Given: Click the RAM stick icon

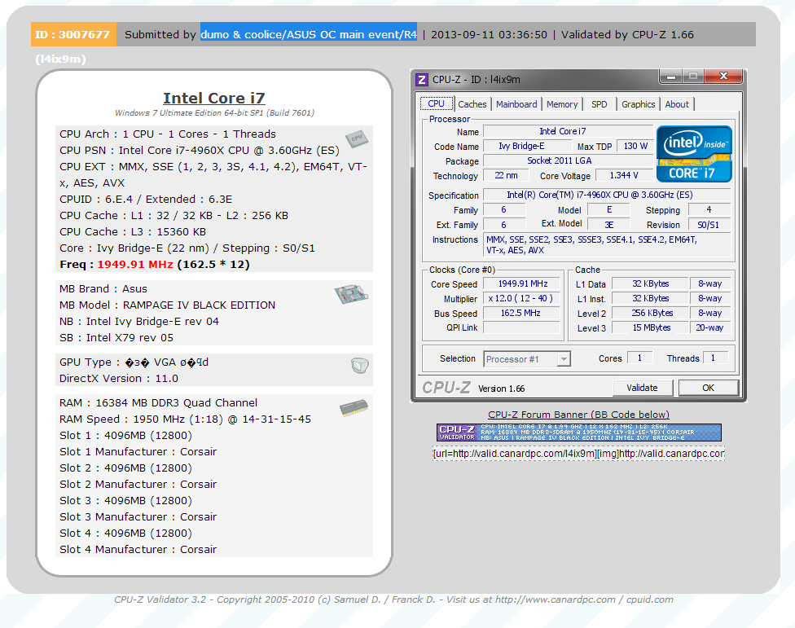Looking at the screenshot, I should click(x=354, y=408).
